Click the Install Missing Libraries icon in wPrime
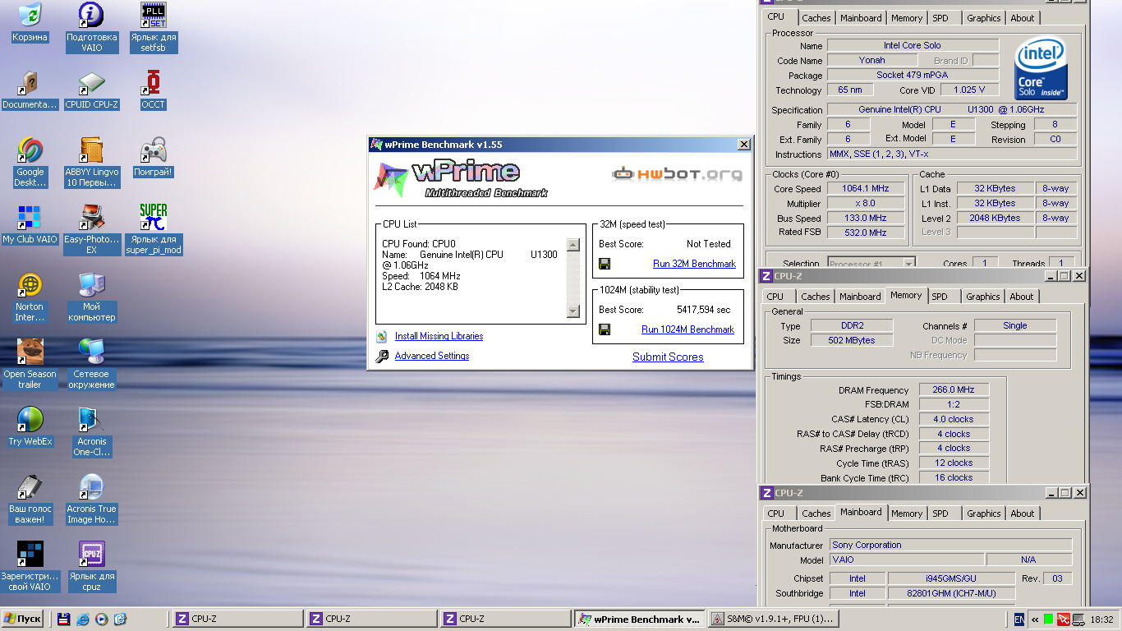Image resolution: width=1122 pixels, height=631 pixels. (381, 336)
